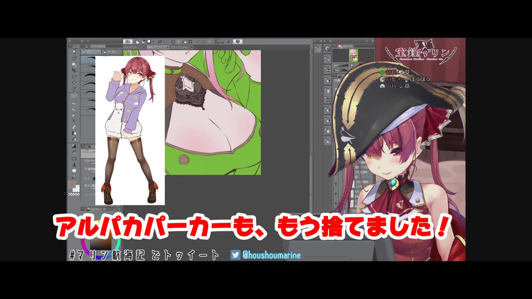Toggle Snap to Ruler
532x299 pixels.
pyautogui.click(x=217, y=42)
